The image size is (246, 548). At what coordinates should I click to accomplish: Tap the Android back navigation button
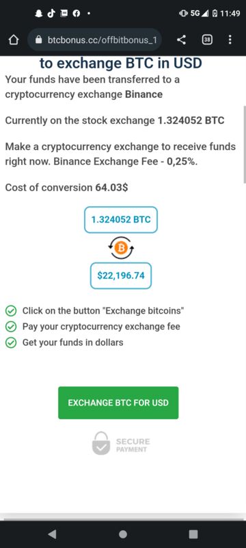tap(52, 534)
